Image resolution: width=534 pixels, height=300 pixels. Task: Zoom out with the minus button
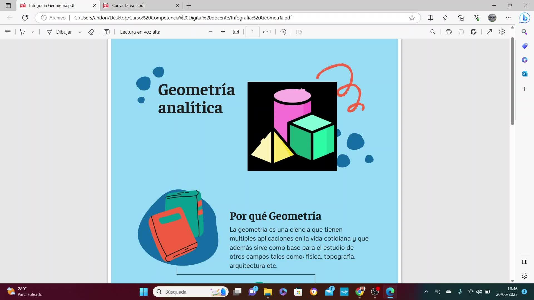[x=211, y=32]
